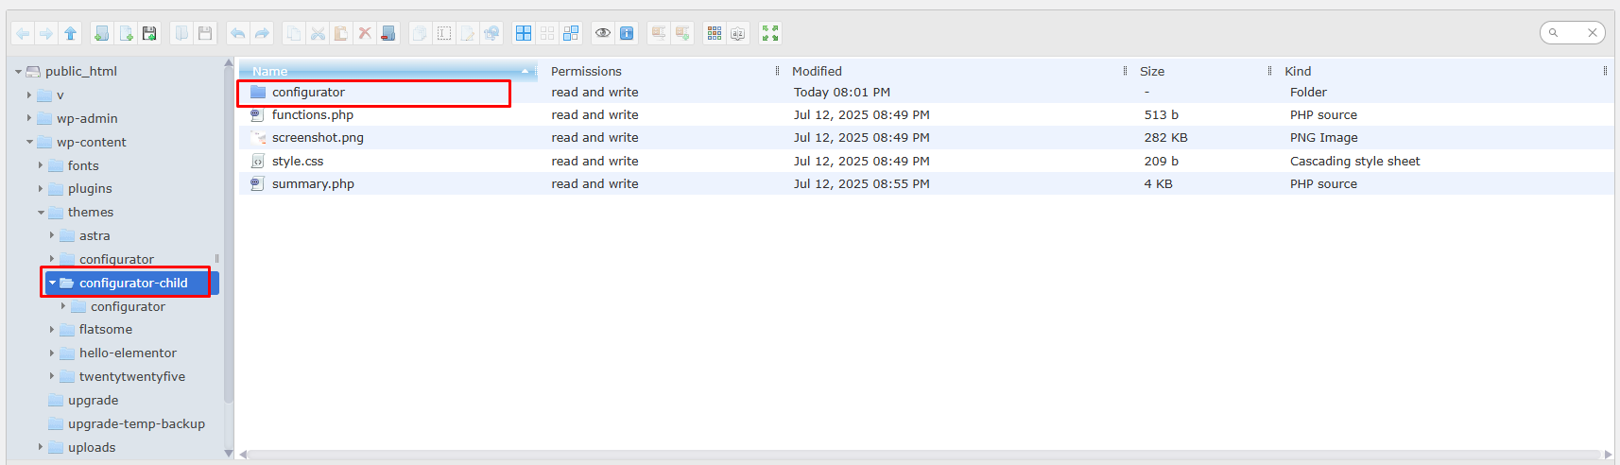
Task: Toggle fullscreen mode with green arrows
Action: pyautogui.click(x=770, y=33)
